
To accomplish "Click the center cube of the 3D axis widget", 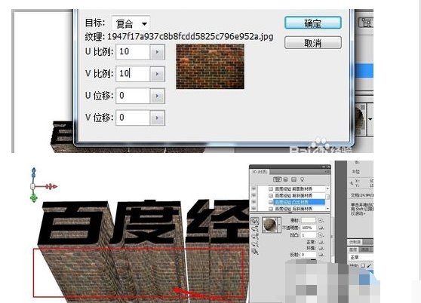I will [x=32, y=186].
